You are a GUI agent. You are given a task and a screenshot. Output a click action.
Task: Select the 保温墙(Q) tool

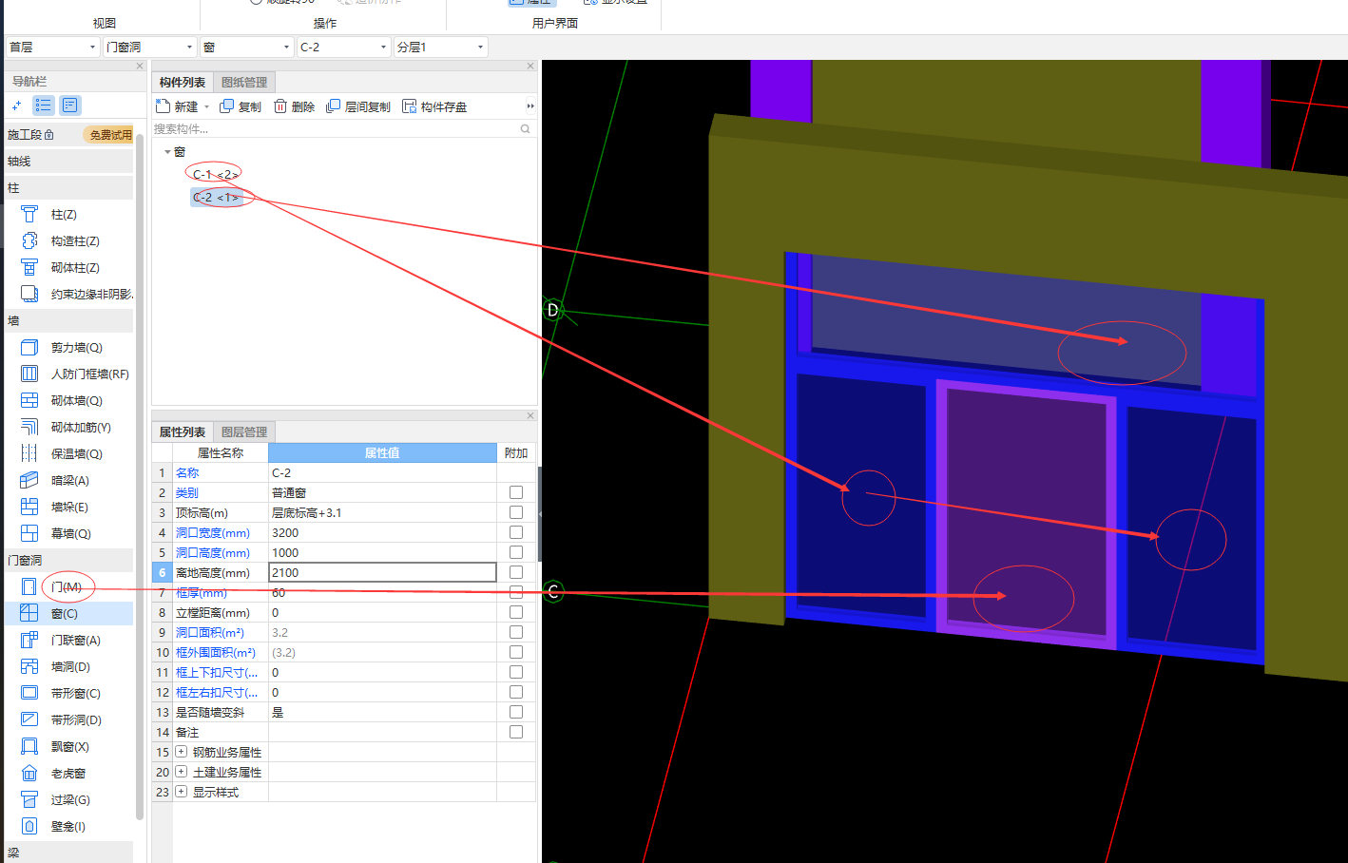pyautogui.click(x=76, y=454)
